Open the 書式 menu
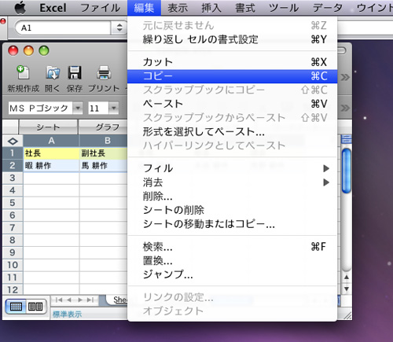 click(x=245, y=8)
